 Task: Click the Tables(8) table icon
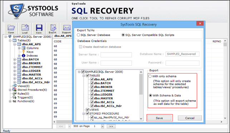point(14,40)
